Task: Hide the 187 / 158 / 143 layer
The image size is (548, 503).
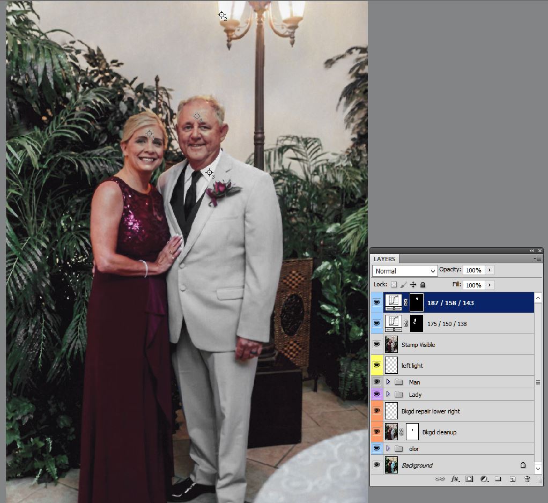Action: (377, 302)
